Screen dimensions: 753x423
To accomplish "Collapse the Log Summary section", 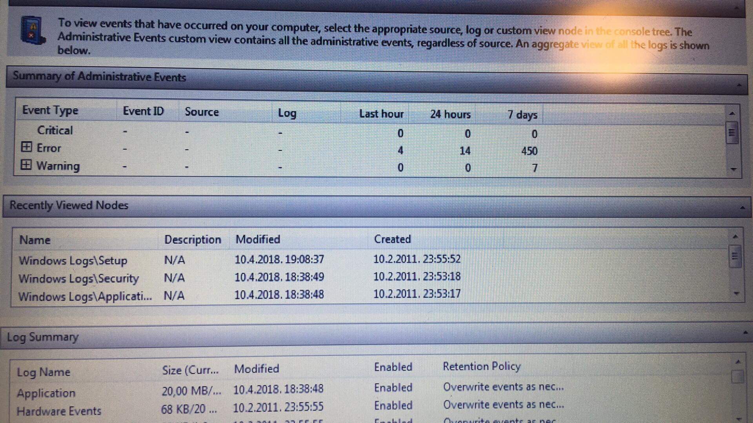I will pos(745,333).
